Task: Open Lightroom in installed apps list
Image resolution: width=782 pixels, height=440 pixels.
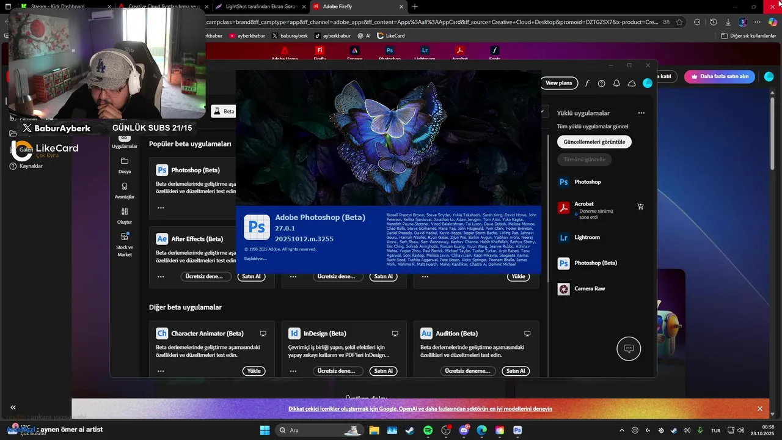Action: point(579,237)
